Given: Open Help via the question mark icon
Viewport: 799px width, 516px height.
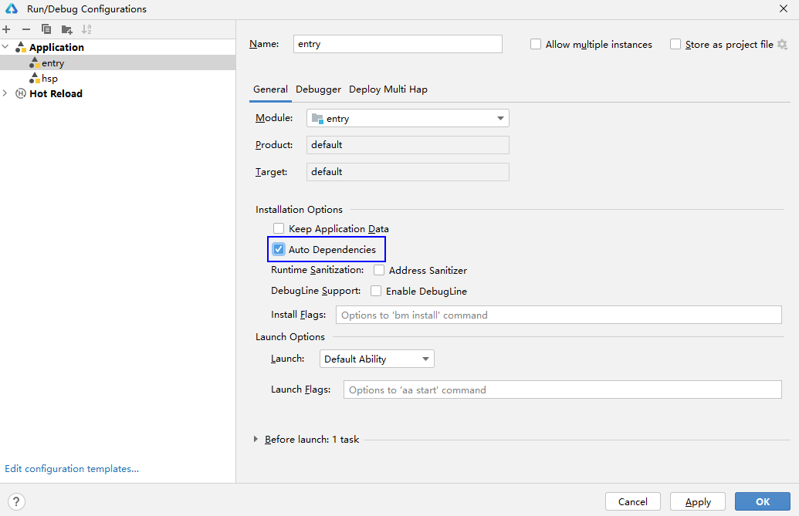Looking at the screenshot, I should [16, 501].
